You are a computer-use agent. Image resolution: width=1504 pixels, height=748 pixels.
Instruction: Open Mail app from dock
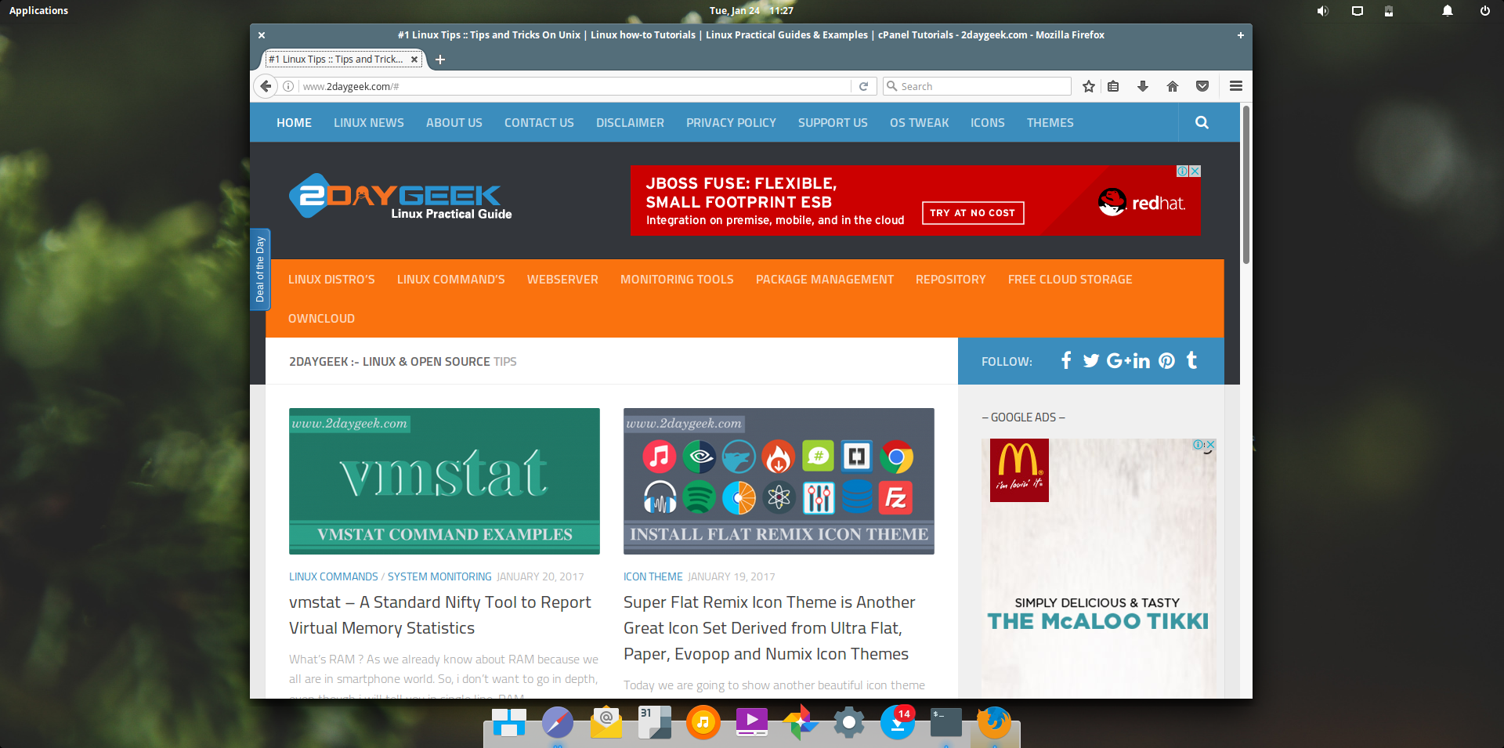point(606,722)
